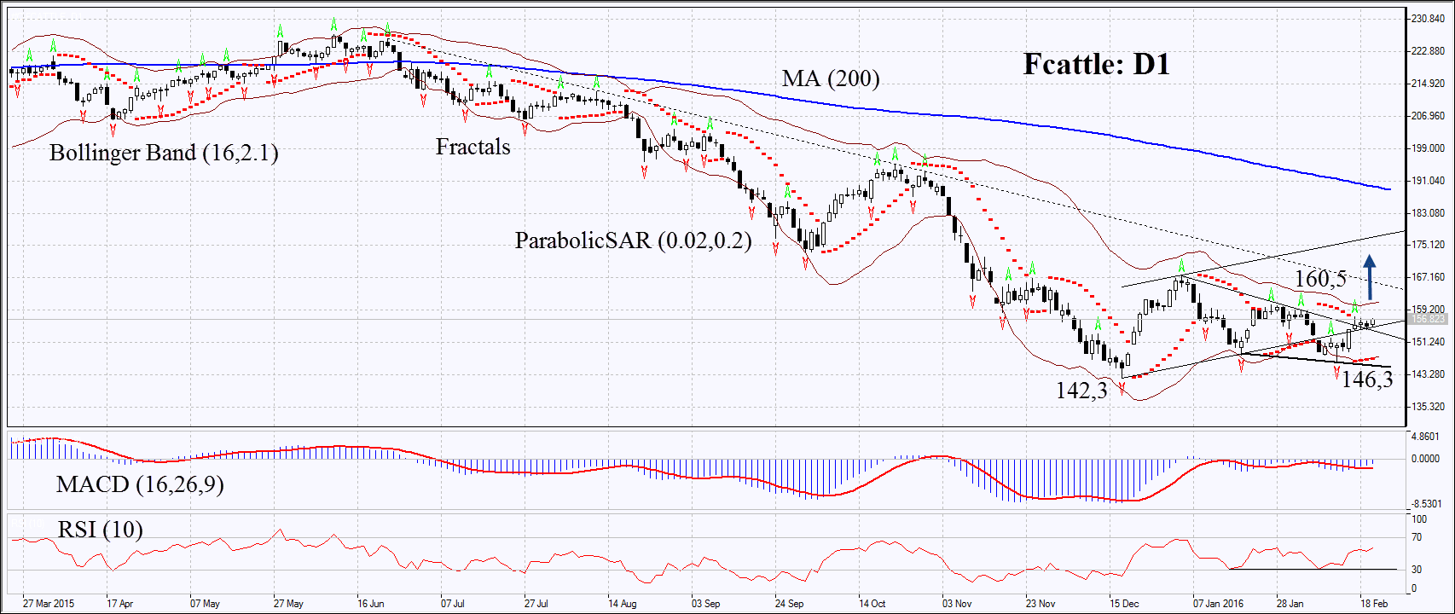Select the 151.240 price axis value
1455x614 pixels.
point(1428,342)
